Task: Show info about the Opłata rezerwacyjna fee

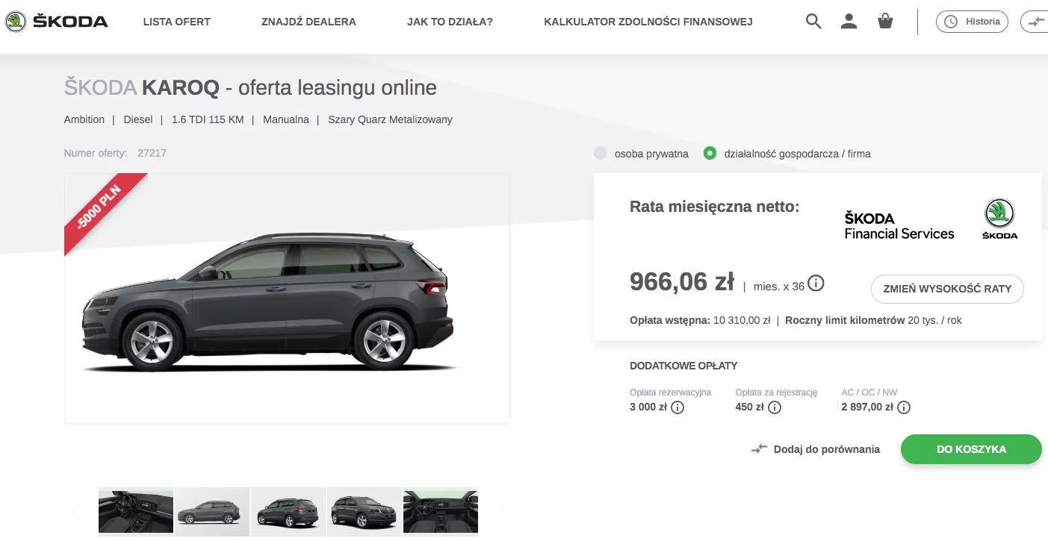Action: click(x=678, y=407)
